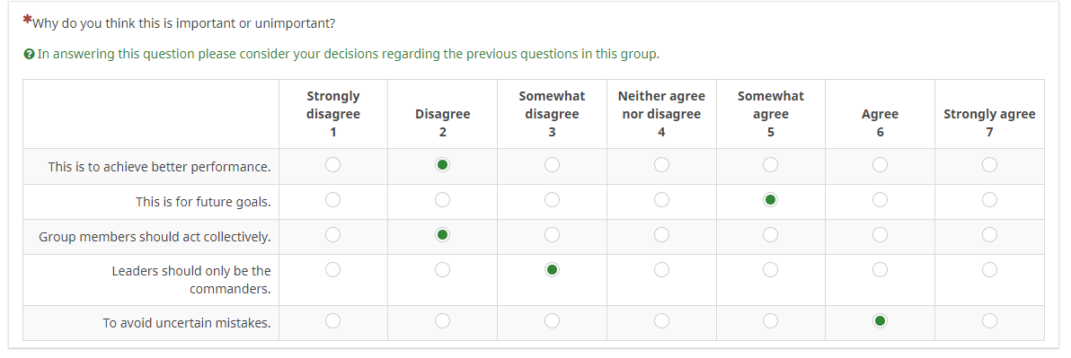Pick Strongly disagree for avoid uncertain mistakes
1071x358 pixels.
(x=332, y=320)
